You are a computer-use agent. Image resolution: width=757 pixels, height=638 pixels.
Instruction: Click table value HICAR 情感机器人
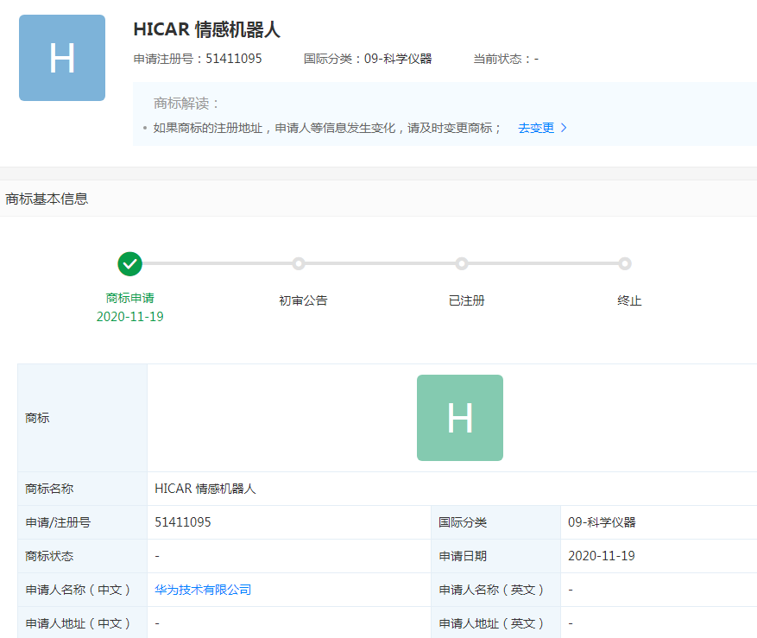(205, 489)
